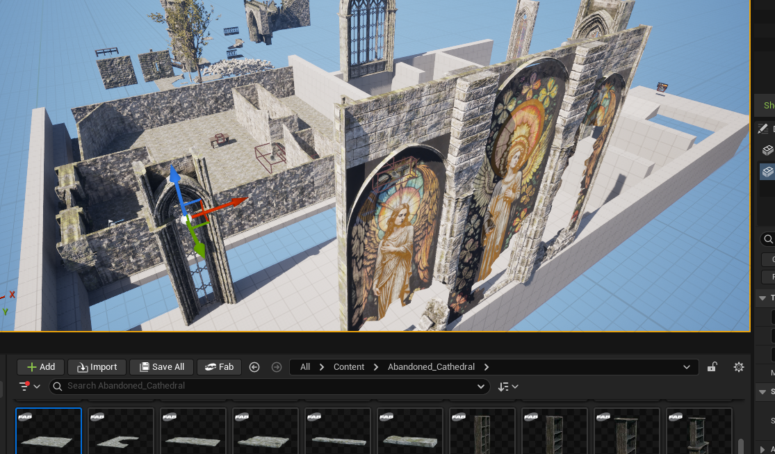The height and width of the screenshot is (454, 775).
Task: Expand the chevron after All breadcrumb
Action: coord(322,367)
